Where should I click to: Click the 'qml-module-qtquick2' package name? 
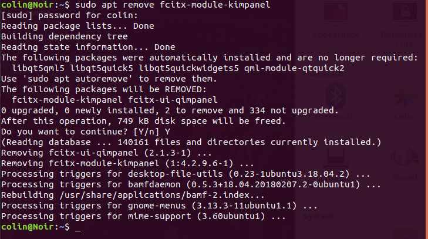(x=294, y=68)
